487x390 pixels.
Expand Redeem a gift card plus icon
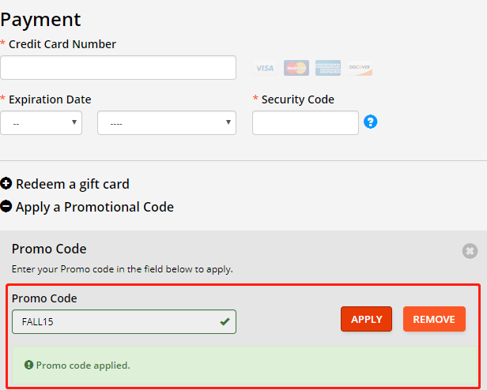[x=6, y=183]
